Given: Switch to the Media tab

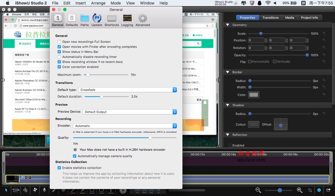Looking at the screenshot, I should [289, 18].
